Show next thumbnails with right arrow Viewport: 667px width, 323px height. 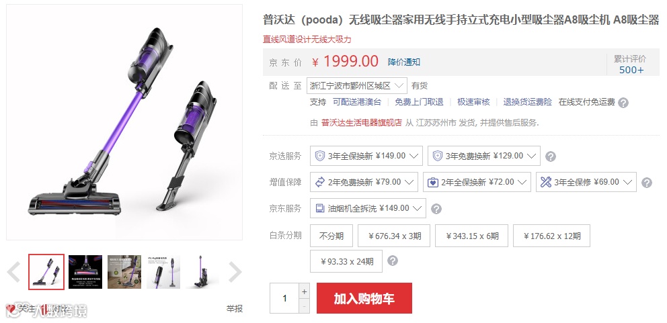coord(235,272)
